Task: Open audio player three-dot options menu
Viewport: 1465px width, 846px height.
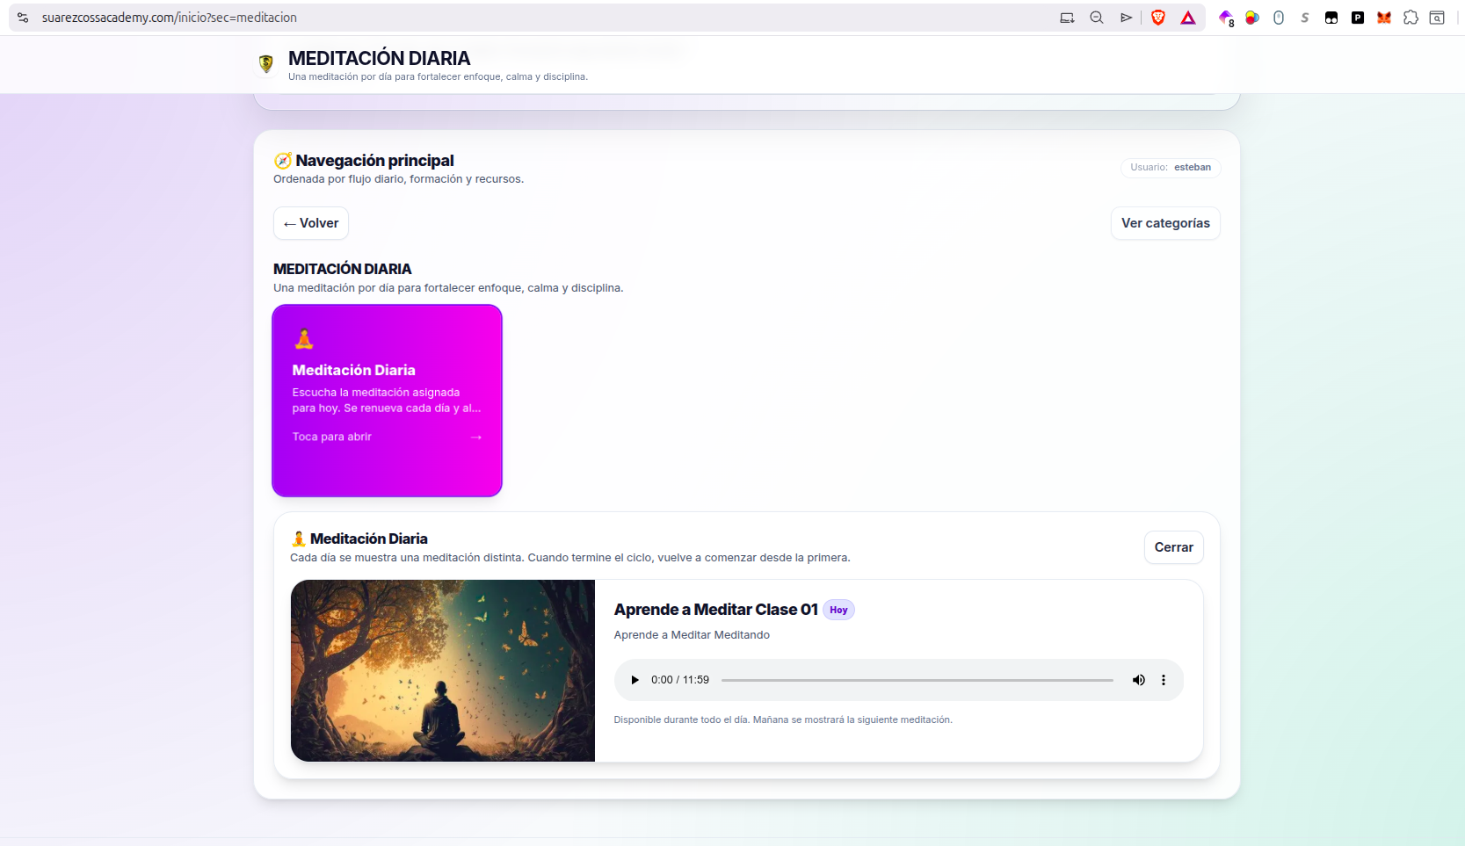Action: pyautogui.click(x=1164, y=680)
